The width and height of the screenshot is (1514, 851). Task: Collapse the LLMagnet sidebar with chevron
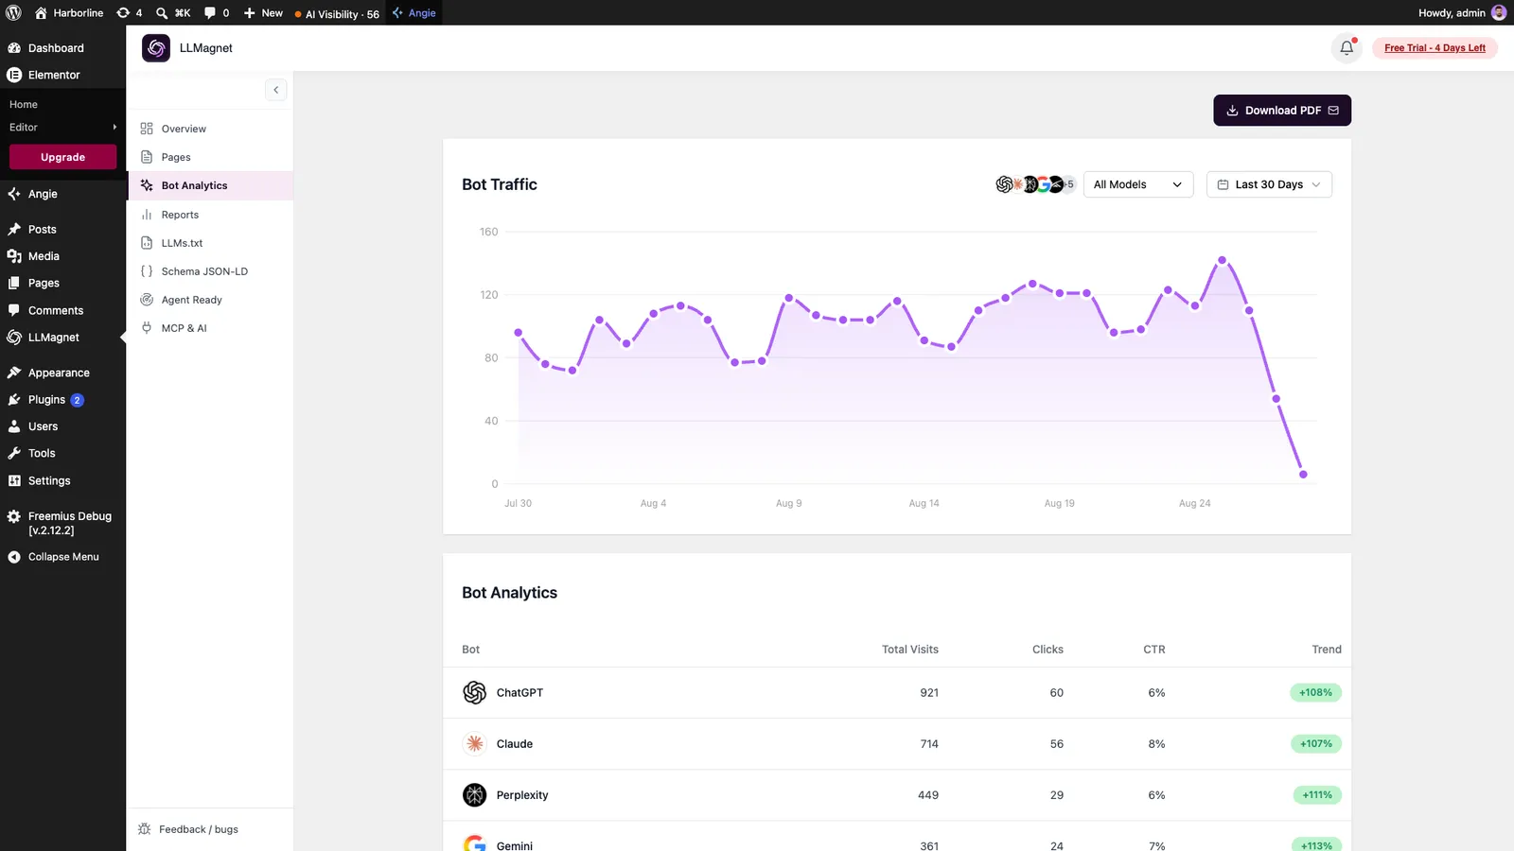click(275, 90)
